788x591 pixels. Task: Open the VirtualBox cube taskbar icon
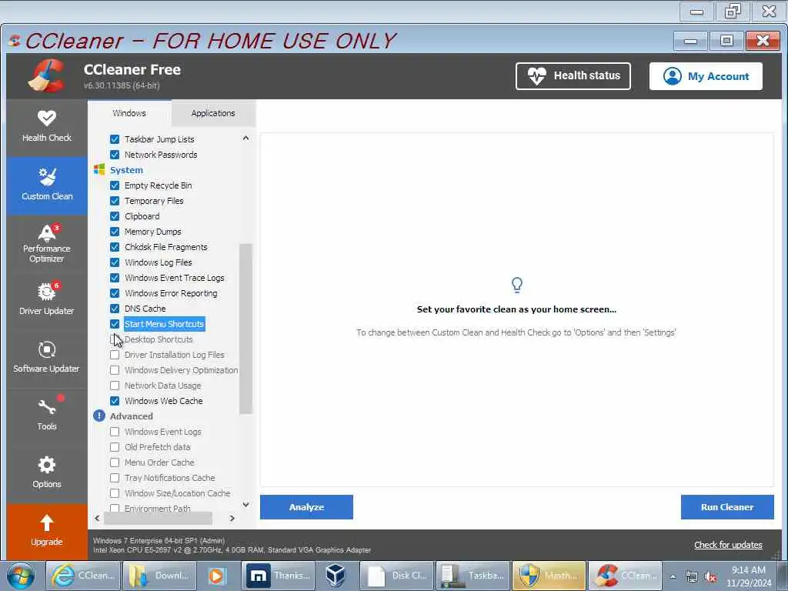[336, 576]
